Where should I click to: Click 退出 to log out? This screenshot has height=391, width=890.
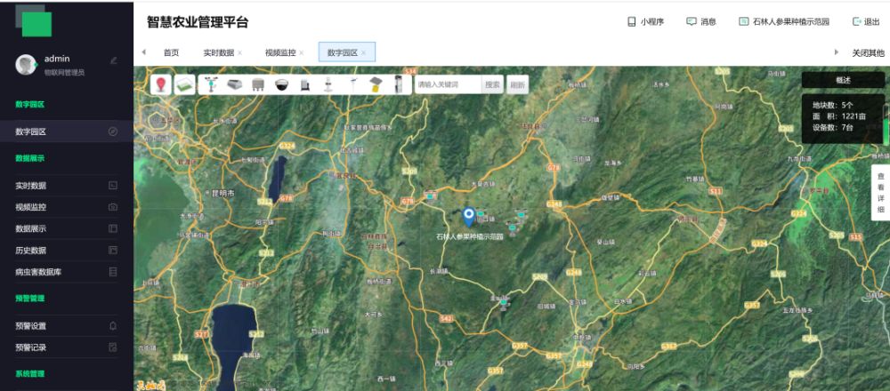coord(866,21)
